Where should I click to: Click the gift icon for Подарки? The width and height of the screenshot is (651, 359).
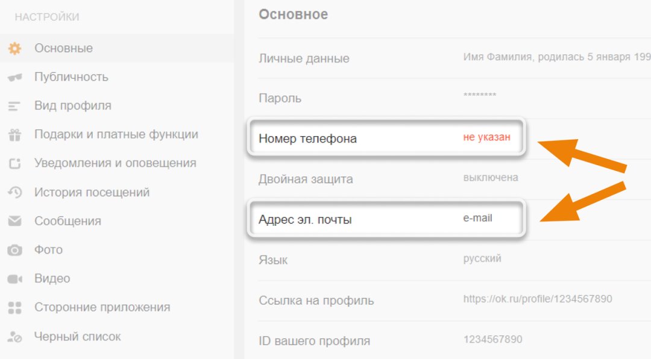[x=14, y=135]
